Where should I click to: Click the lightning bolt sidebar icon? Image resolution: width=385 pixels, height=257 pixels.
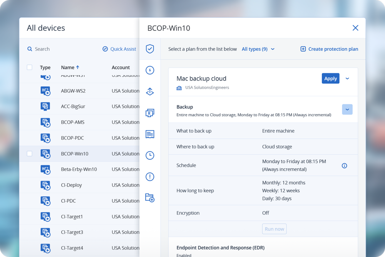point(150,70)
